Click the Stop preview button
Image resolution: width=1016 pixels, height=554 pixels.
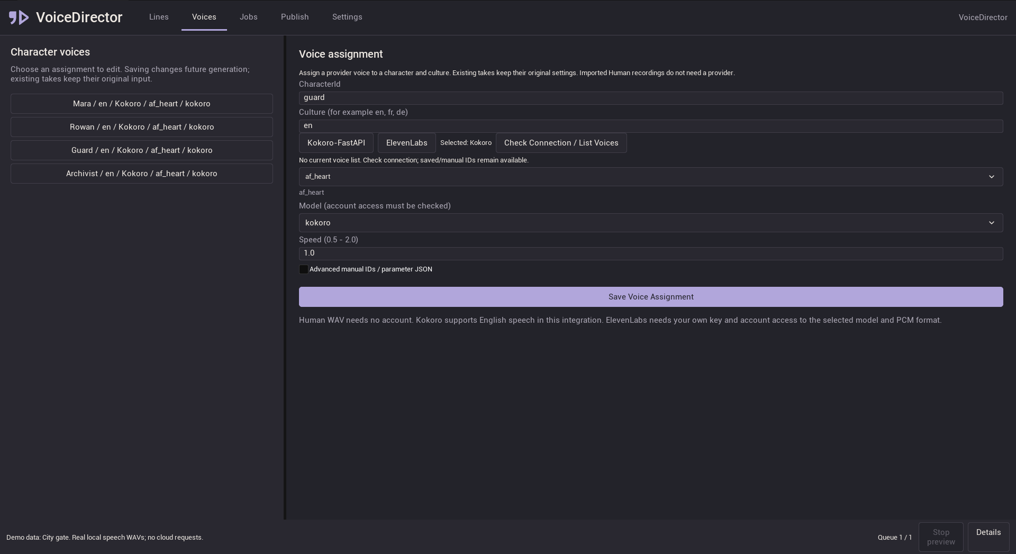(x=941, y=537)
